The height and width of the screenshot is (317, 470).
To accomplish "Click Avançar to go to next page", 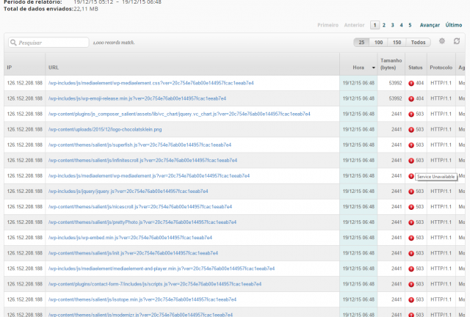I will click(430, 25).
